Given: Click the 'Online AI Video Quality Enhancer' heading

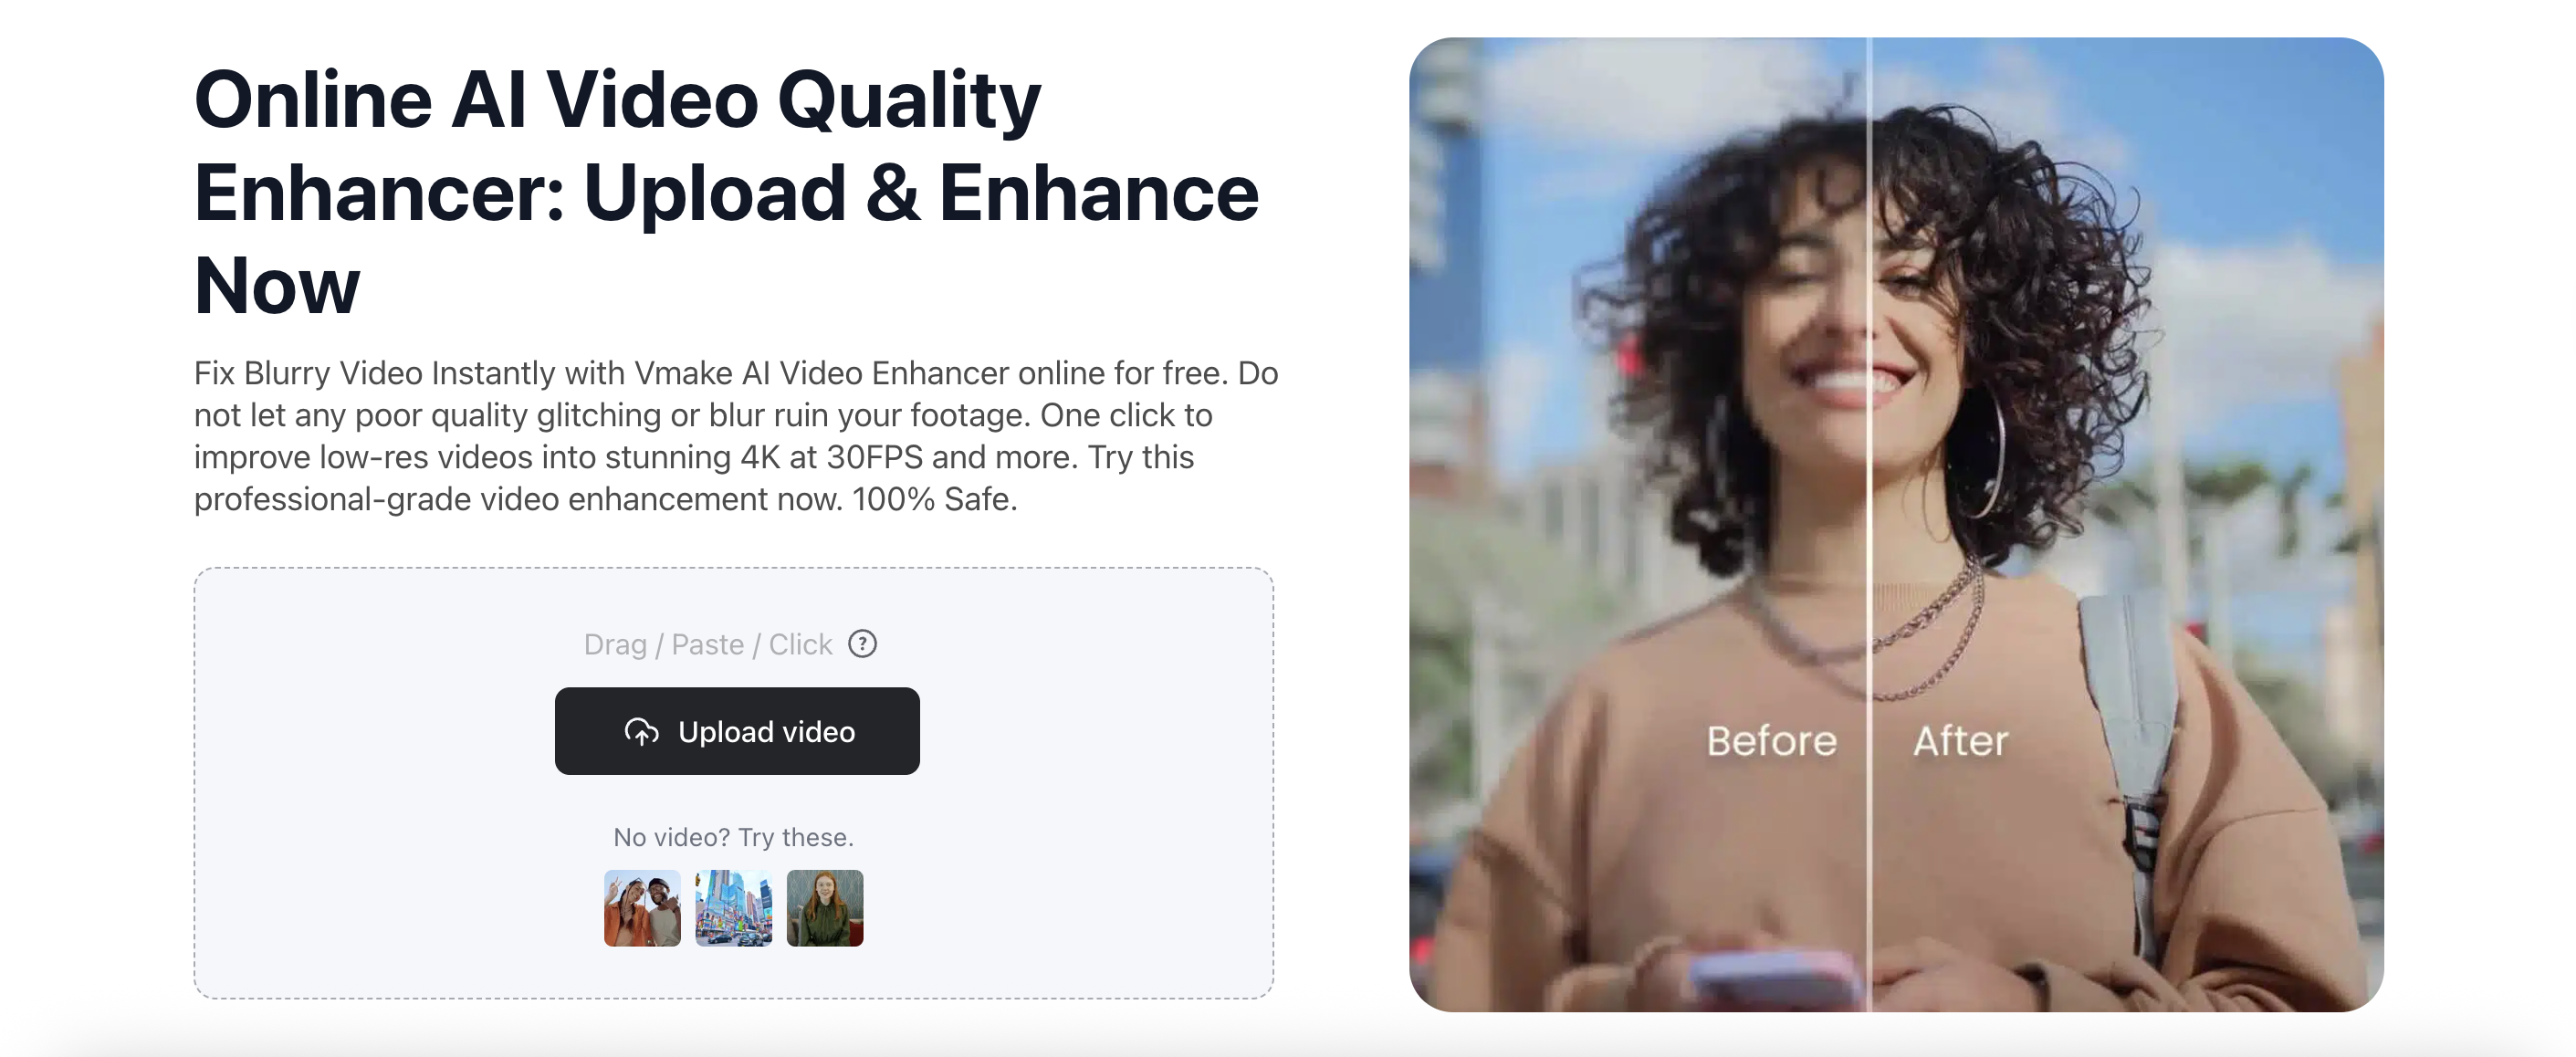Looking at the screenshot, I should coord(726,191).
